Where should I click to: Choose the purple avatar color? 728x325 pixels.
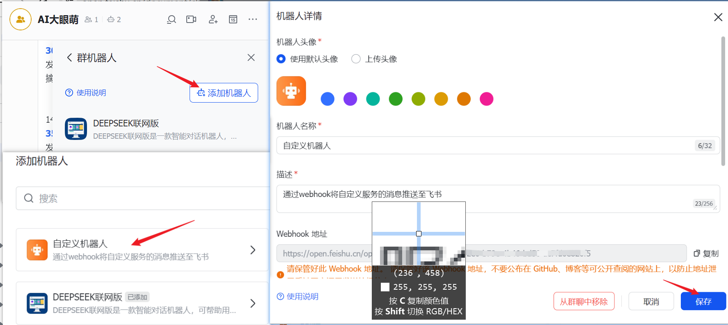[350, 99]
